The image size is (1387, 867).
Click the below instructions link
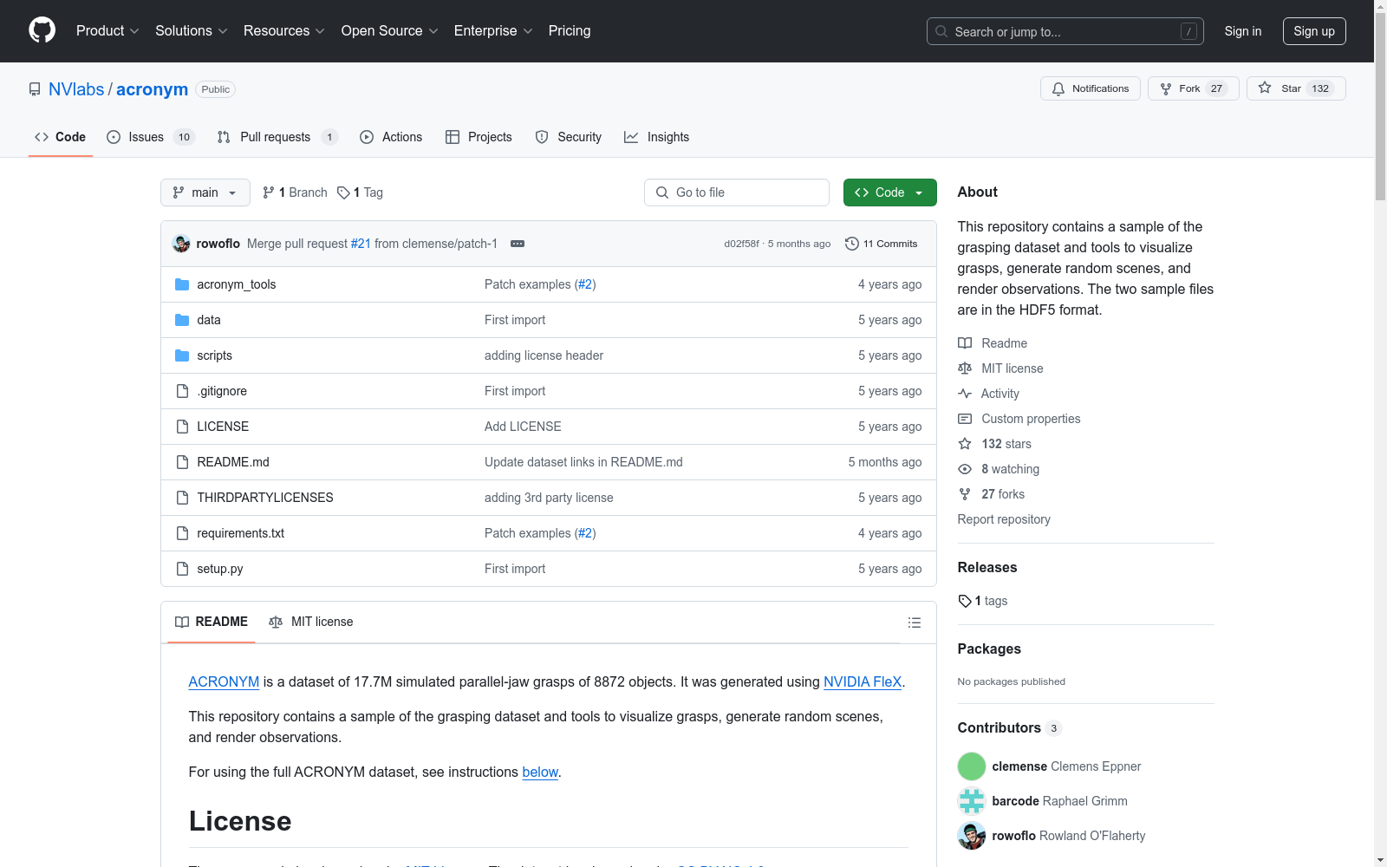pos(540,772)
